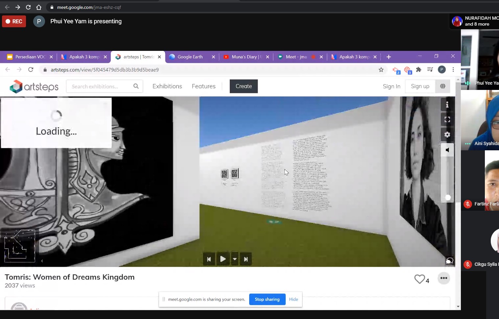Screen dimensions: 499x319
Task: Click the extension icon with badge 3
Action: tap(408, 70)
